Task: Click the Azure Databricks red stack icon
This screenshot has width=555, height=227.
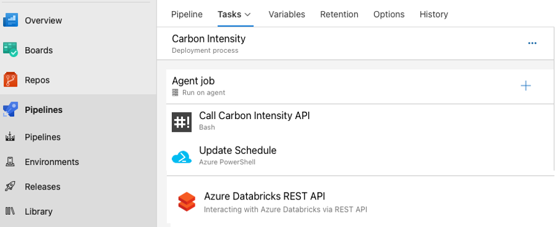Action: click(187, 202)
